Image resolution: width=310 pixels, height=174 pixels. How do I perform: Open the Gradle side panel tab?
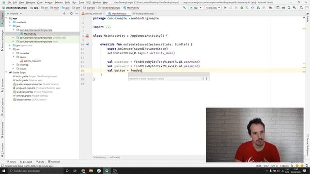(x=308, y=17)
